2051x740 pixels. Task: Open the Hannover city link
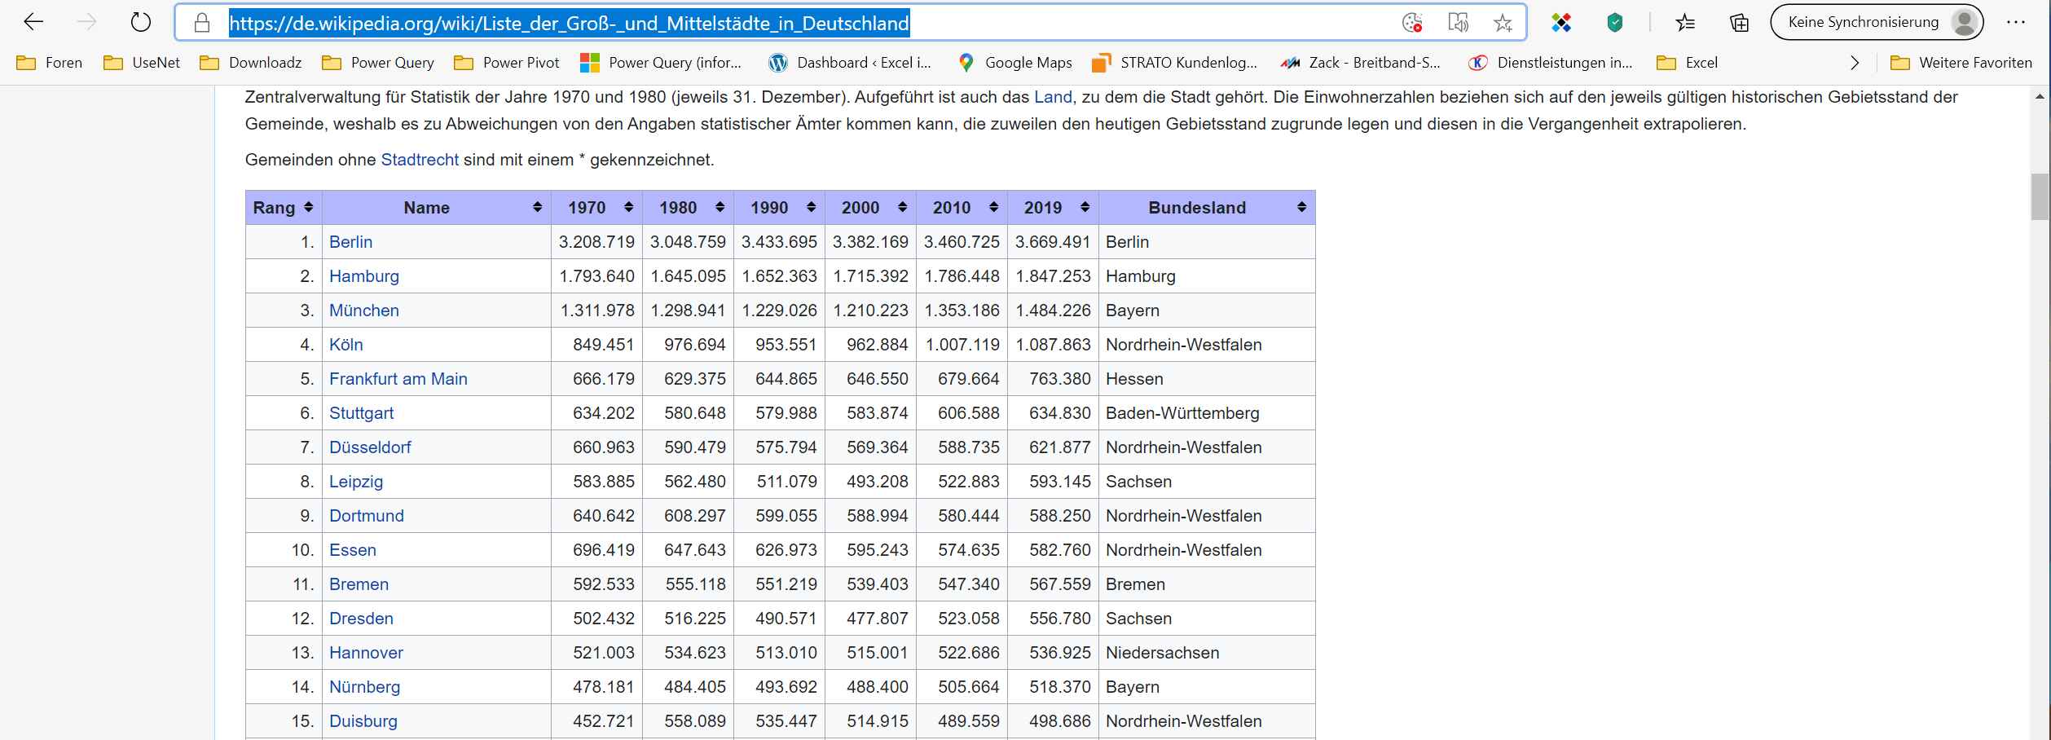coord(366,653)
